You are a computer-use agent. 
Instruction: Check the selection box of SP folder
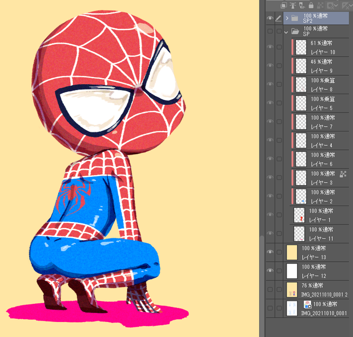279,31
